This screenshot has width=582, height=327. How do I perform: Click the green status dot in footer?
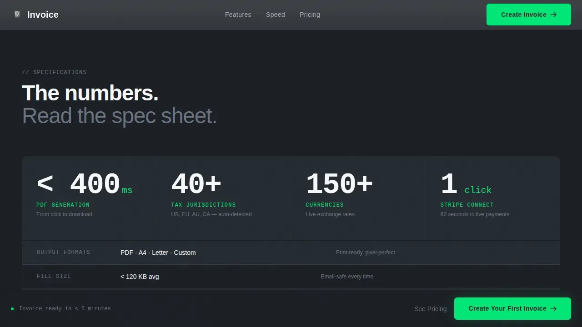click(12, 309)
